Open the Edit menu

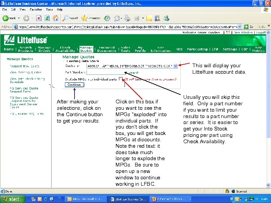(x=13, y=9)
